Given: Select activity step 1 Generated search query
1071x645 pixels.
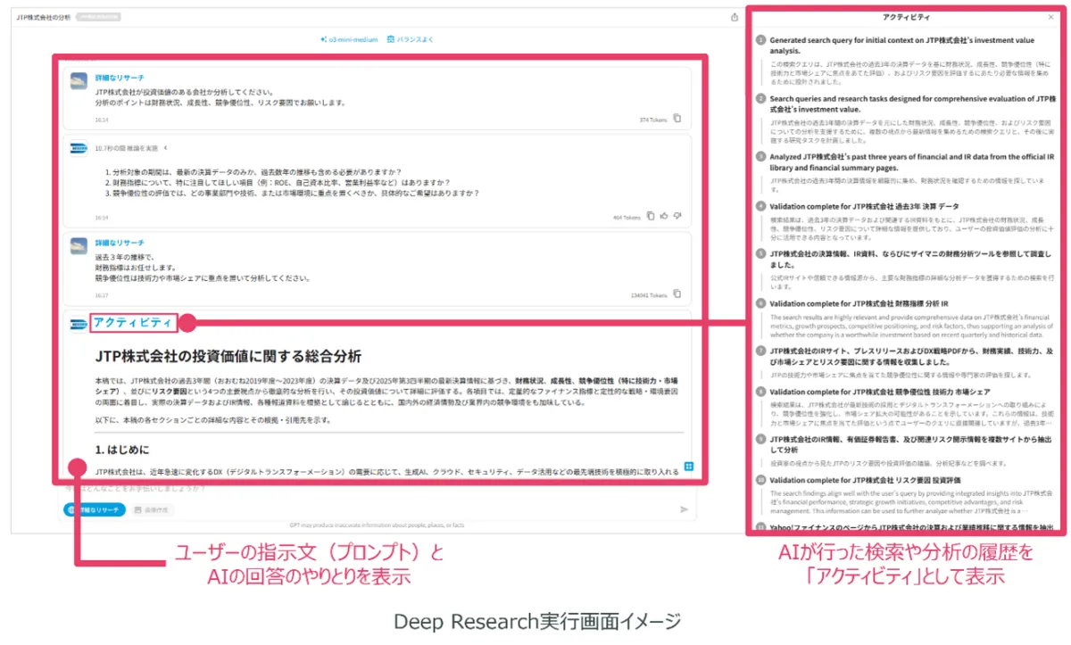Looking at the screenshot, I should (x=901, y=45).
